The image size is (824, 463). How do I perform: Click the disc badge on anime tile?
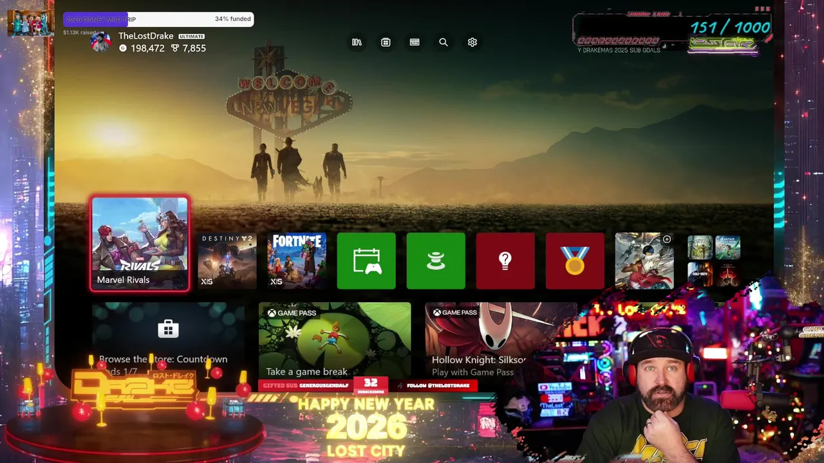667,239
